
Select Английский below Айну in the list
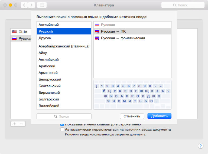pos(64,59)
